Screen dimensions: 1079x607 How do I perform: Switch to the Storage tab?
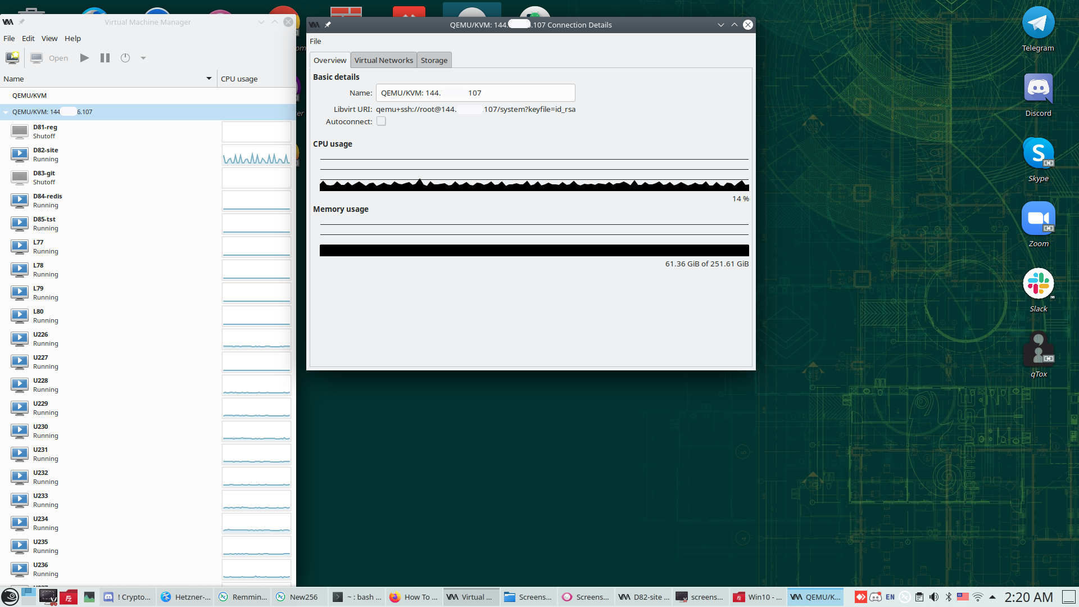pyautogui.click(x=434, y=60)
